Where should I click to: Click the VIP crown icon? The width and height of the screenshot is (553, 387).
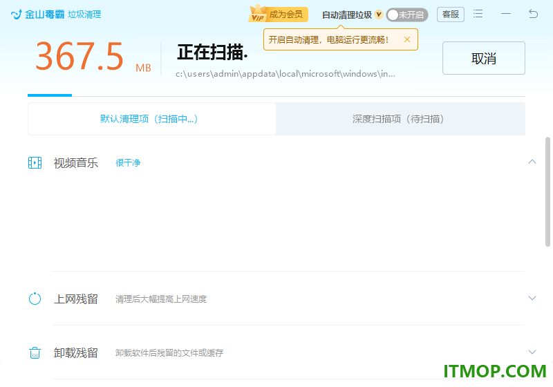[x=258, y=13]
